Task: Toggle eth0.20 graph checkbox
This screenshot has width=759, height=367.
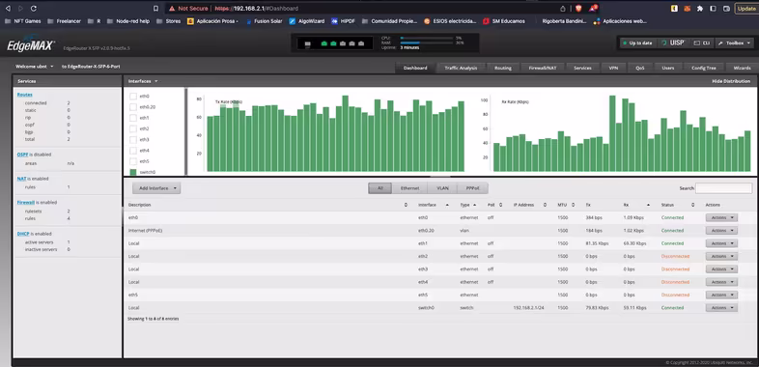Action: [133, 107]
